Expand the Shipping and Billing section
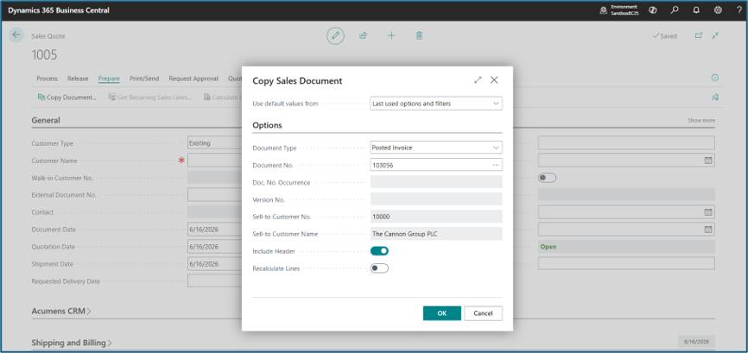Image resolution: width=748 pixels, height=353 pixels. [72, 343]
